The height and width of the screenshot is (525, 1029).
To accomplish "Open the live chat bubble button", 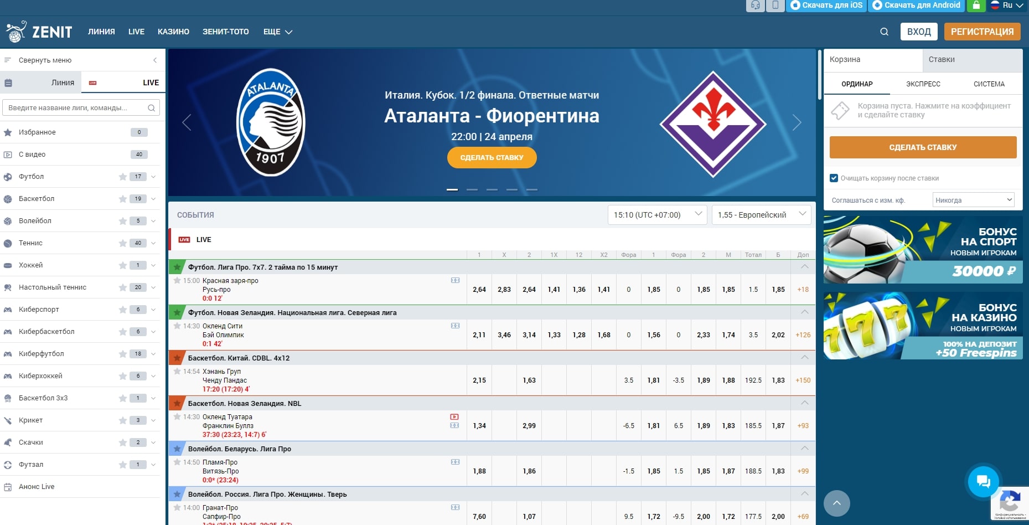I will [x=984, y=481].
